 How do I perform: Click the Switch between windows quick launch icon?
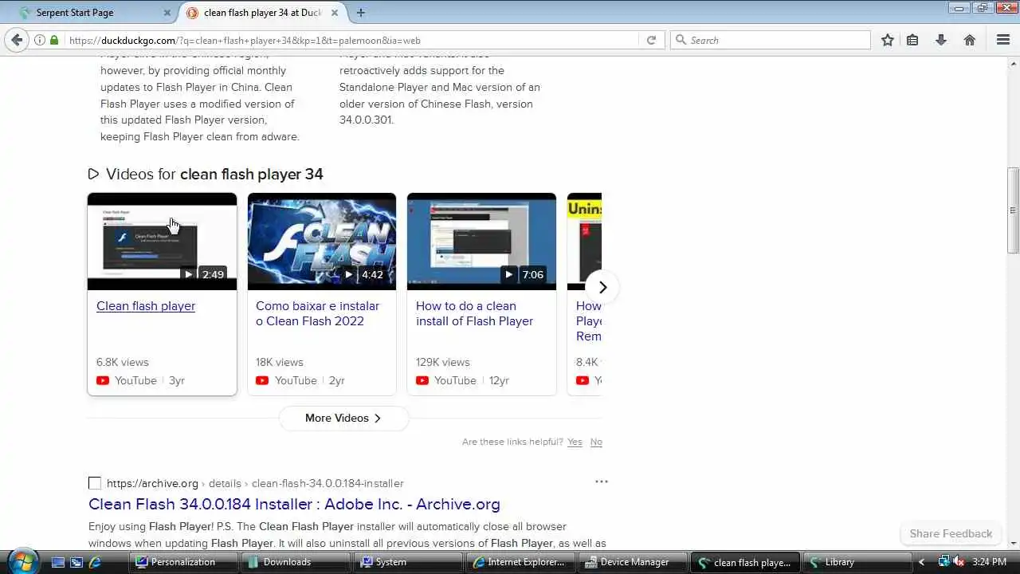click(x=76, y=562)
